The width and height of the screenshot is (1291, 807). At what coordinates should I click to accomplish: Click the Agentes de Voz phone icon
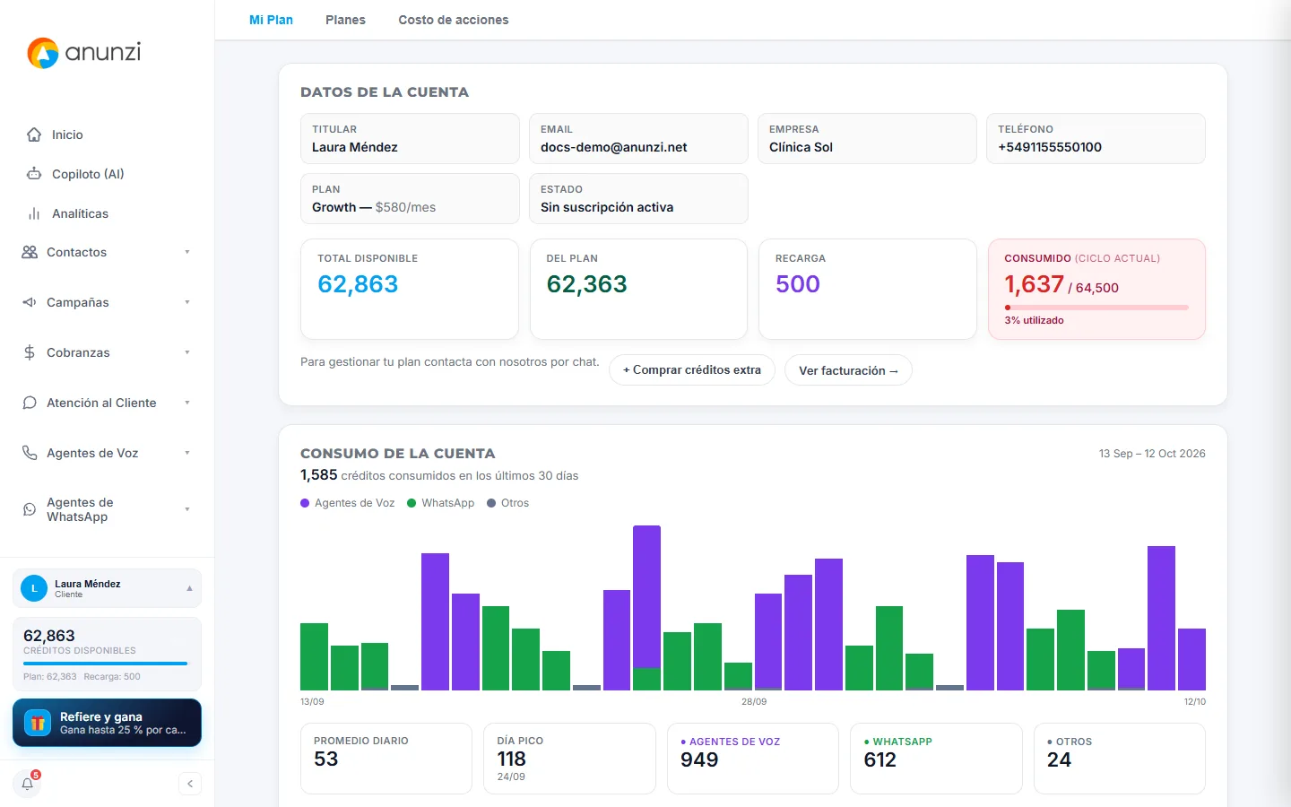point(30,453)
